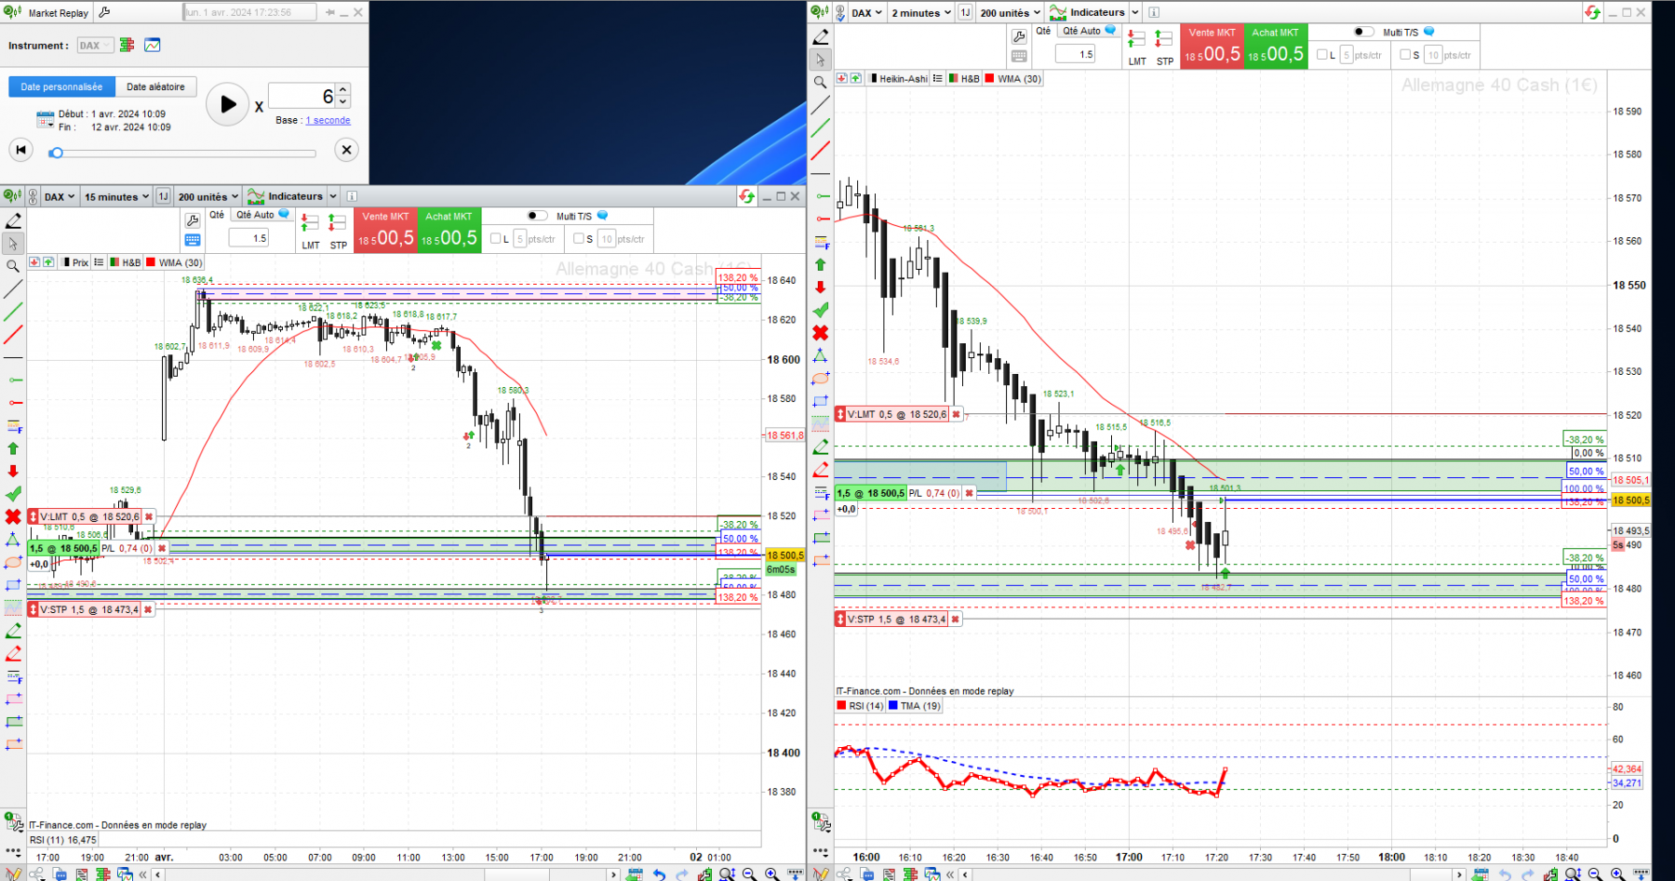Open the disabled DAX instrument dropdown
The image size is (1675, 881).
(x=94, y=45)
